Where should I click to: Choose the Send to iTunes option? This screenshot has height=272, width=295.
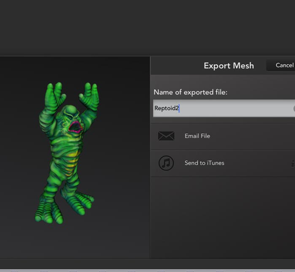pyautogui.click(x=223, y=163)
